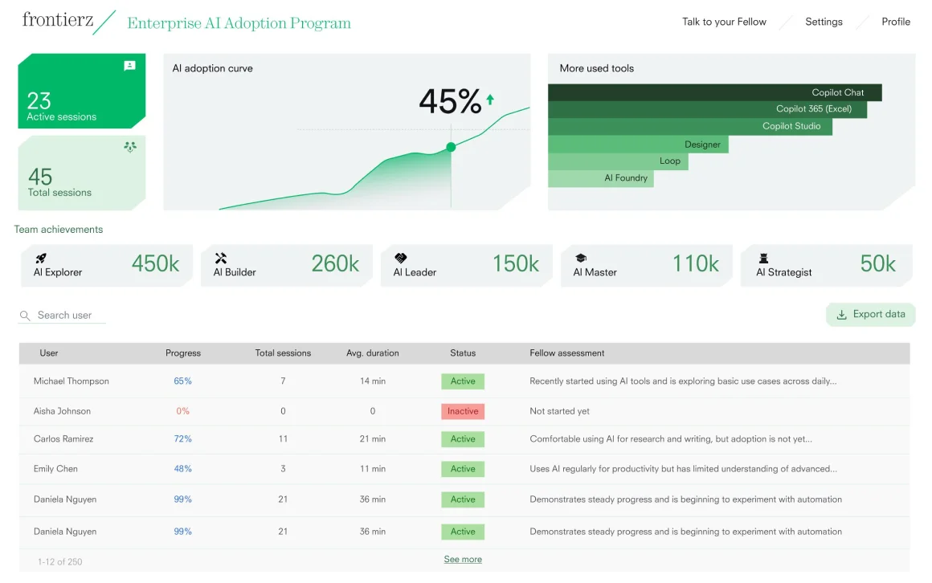Click the tools icon for AI Builder

(x=220, y=258)
